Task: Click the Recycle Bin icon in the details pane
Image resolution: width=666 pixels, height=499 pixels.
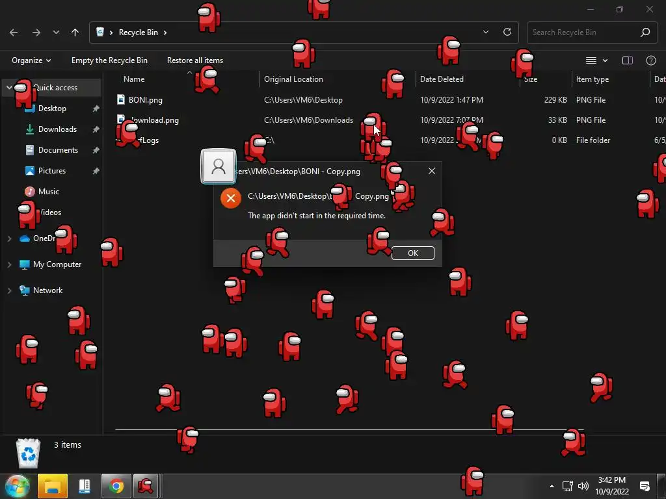Action: 28,454
